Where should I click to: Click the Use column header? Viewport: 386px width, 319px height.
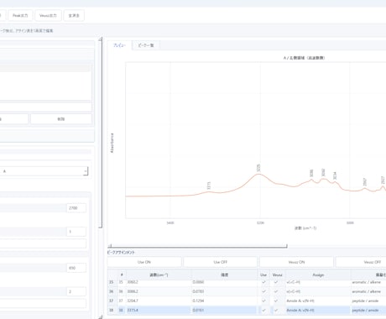click(263, 275)
